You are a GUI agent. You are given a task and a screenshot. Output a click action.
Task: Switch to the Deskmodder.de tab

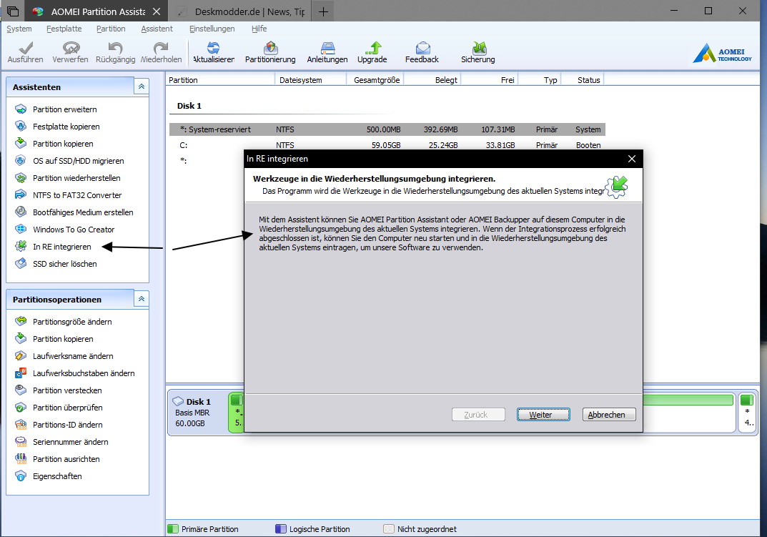point(239,11)
